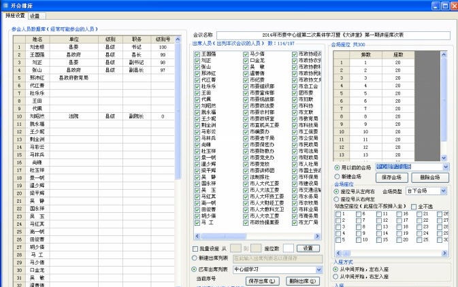This screenshot has height=287, width=458.
Task: Select the 县政府教育局 cell
Action: tap(74, 78)
